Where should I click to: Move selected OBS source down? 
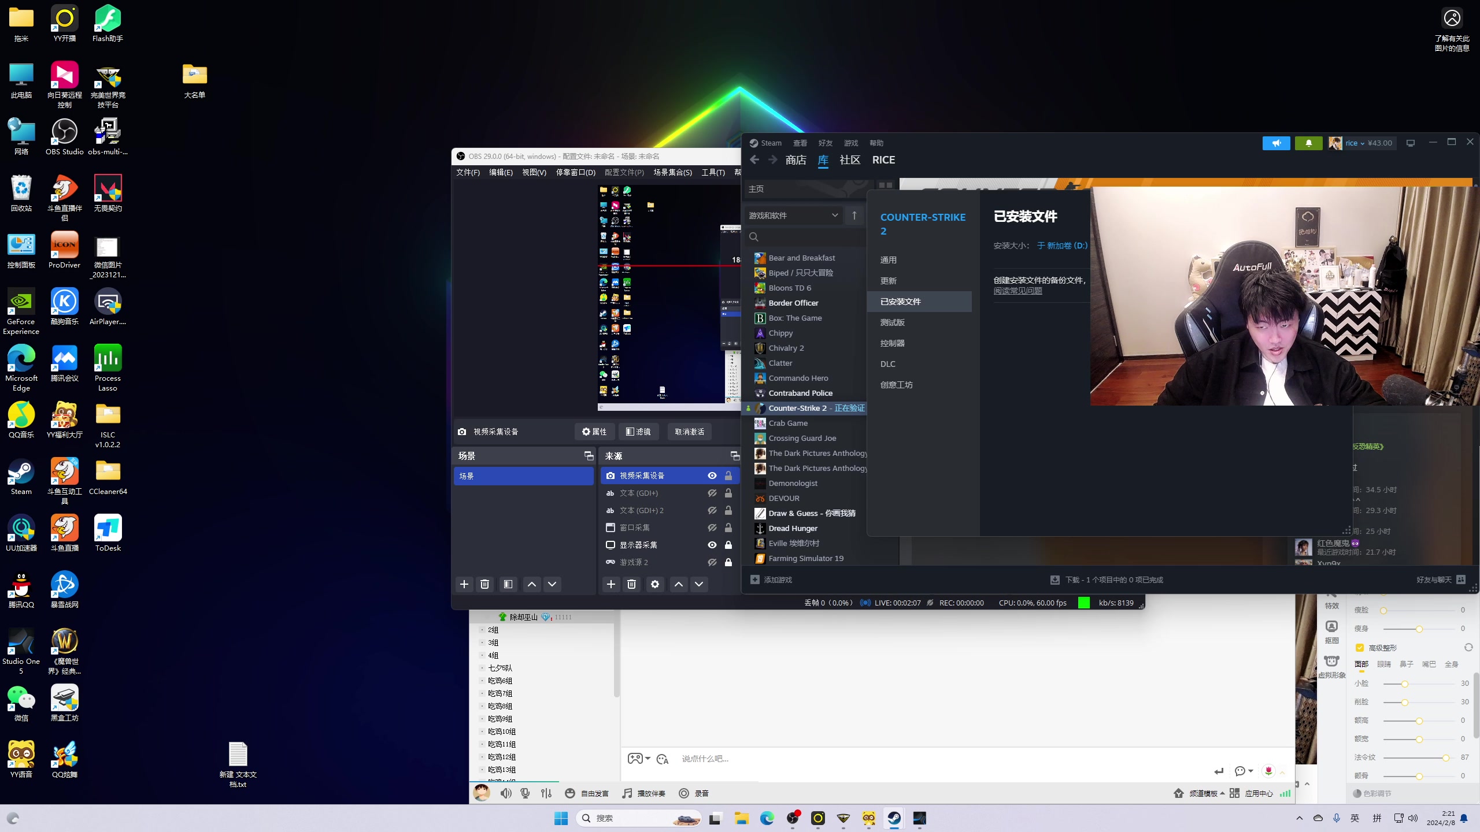[x=699, y=584]
